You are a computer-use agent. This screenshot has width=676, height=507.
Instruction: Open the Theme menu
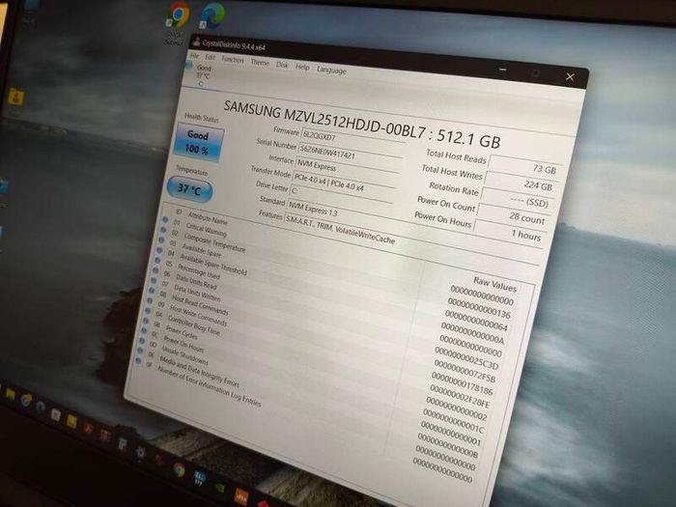point(260,63)
